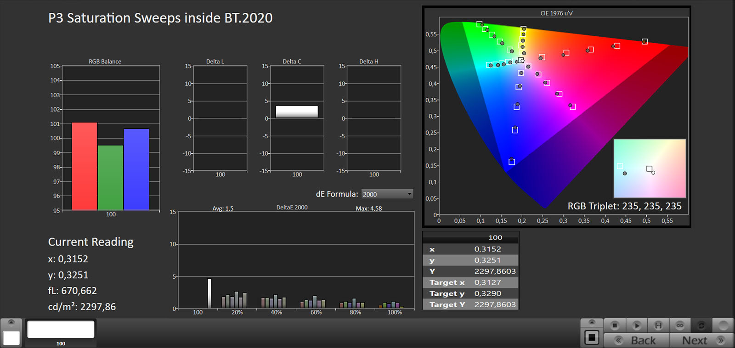
Task: Click the large black square pattern icon
Action: (x=592, y=338)
